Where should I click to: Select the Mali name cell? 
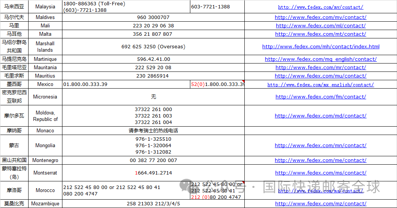pyautogui.click(x=45, y=25)
